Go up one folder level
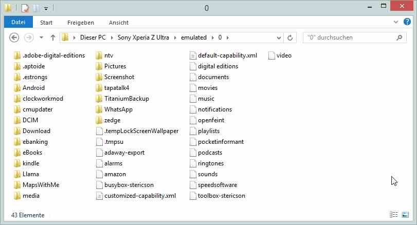This screenshot has width=417, height=225. point(53,38)
